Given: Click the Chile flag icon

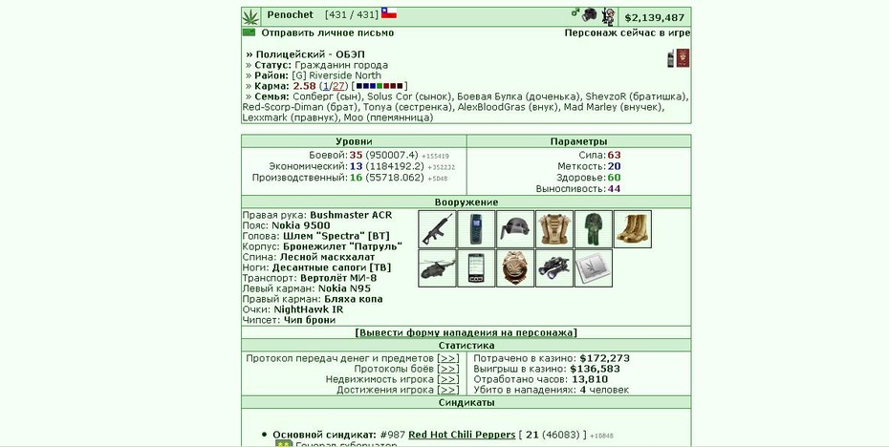Looking at the screenshot, I should click(389, 13).
